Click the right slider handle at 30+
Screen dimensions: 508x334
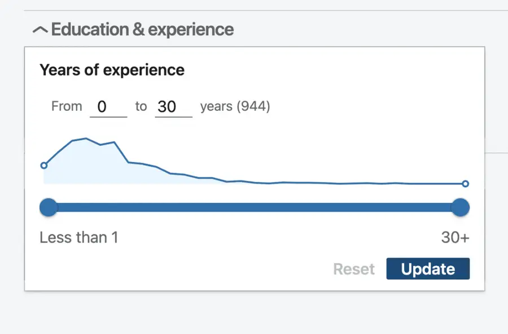[460, 207]
